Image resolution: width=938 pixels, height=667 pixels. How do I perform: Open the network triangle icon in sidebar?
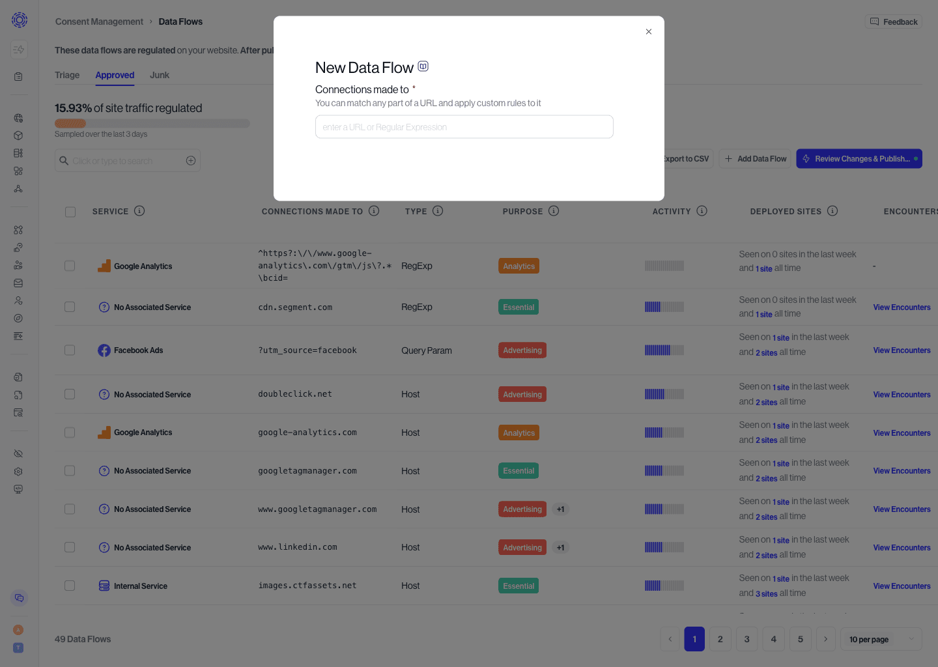(18, 189)
